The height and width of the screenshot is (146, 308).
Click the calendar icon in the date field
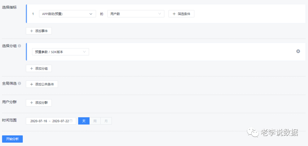[x=71, y=121]
